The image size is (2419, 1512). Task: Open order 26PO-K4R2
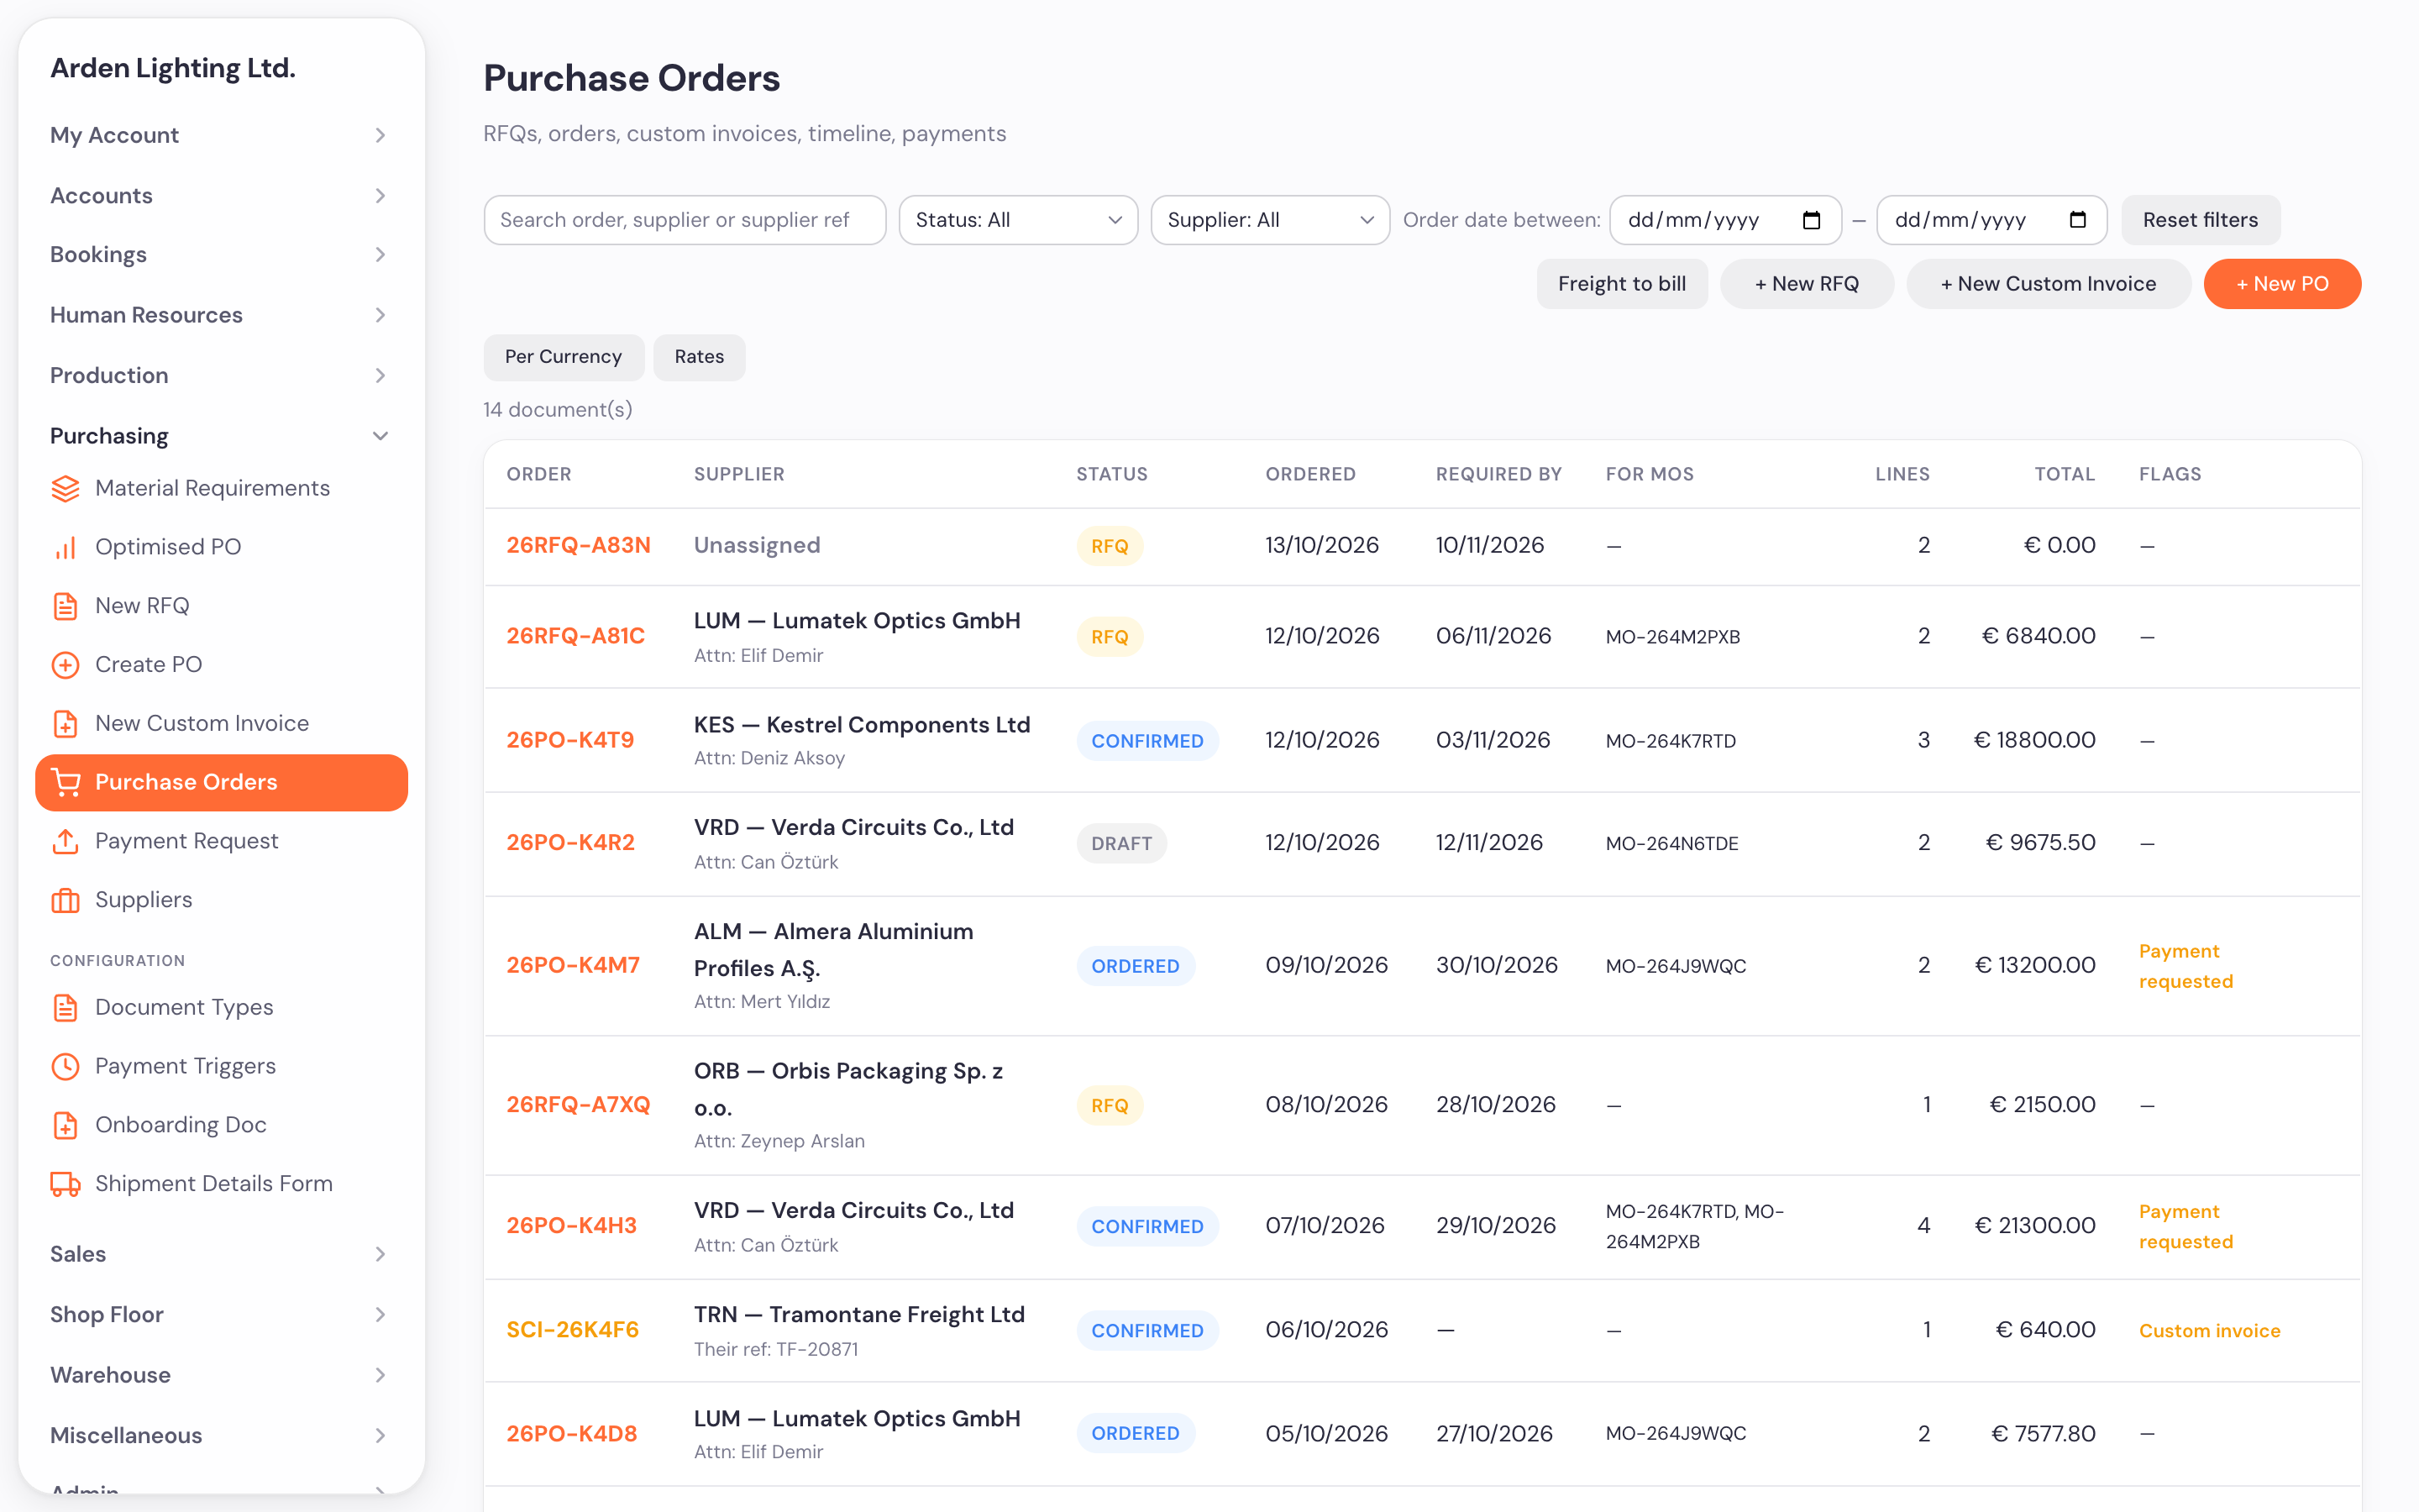pos(569,843)
